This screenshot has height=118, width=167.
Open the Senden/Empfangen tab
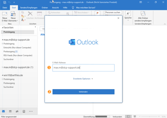29,8
